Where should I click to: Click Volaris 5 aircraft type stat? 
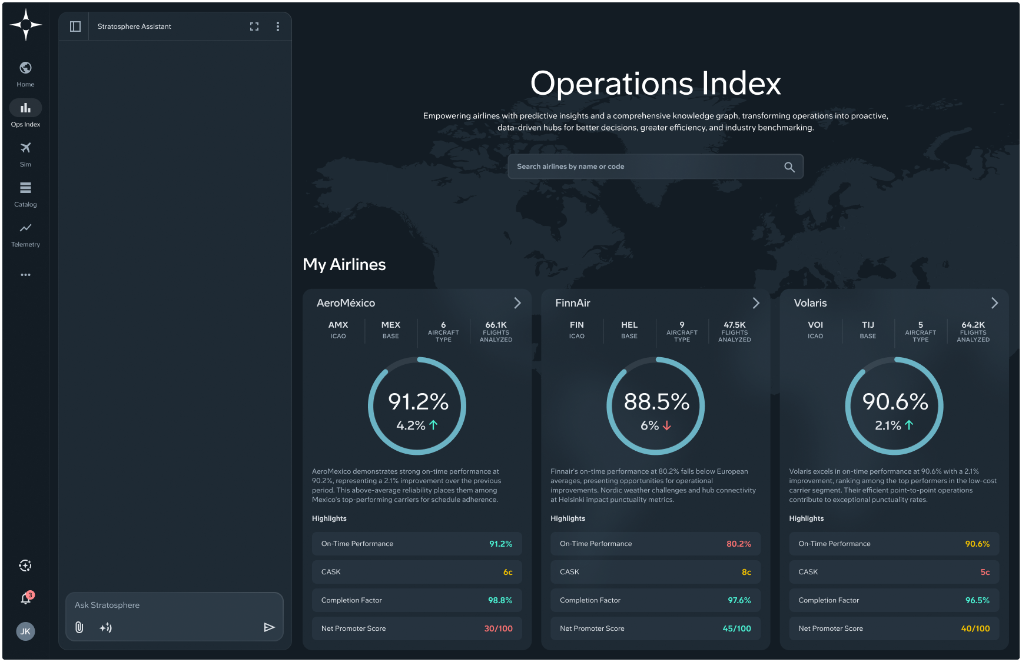pyautogui.click(x=920, y=331)
